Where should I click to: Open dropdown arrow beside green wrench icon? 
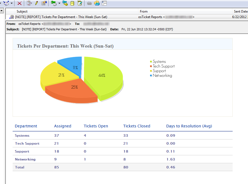coord(59,3)
